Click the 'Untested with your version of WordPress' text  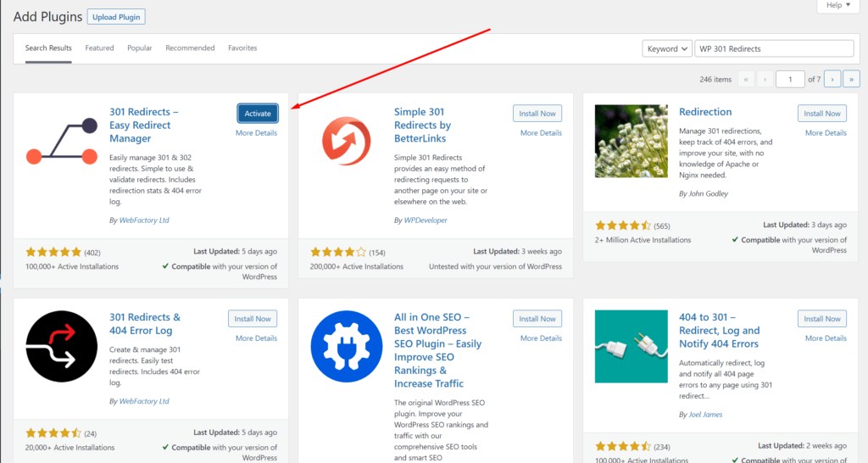(495, 267)
